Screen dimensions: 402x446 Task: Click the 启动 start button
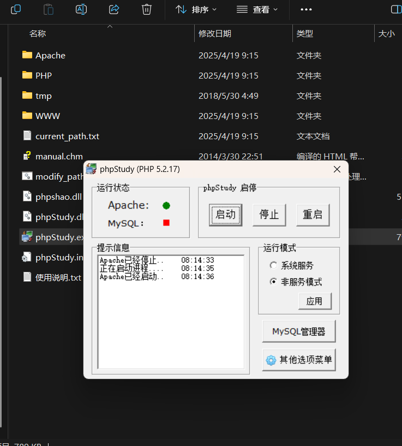[x=226, y=215]
